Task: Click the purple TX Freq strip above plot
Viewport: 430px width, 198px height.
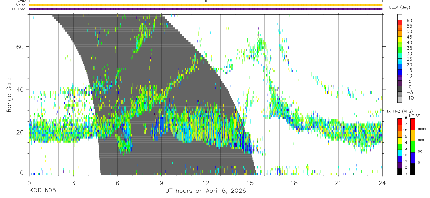Action: 206,9
